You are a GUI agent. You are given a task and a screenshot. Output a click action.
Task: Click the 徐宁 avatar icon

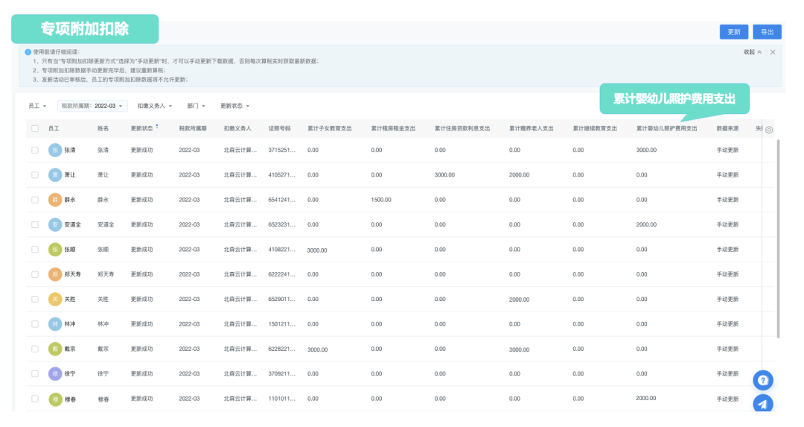(x=55, y=374)
